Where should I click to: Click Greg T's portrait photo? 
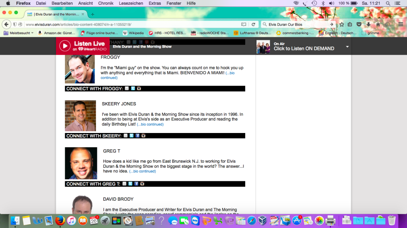click(81, 163)
